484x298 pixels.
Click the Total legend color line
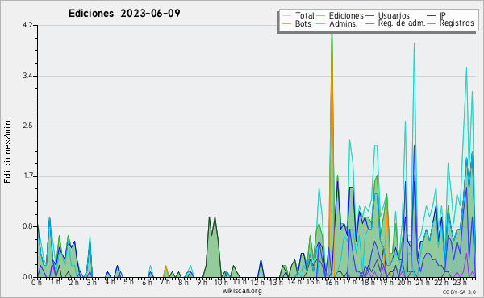pyautogui.click(x=286, y=16)
